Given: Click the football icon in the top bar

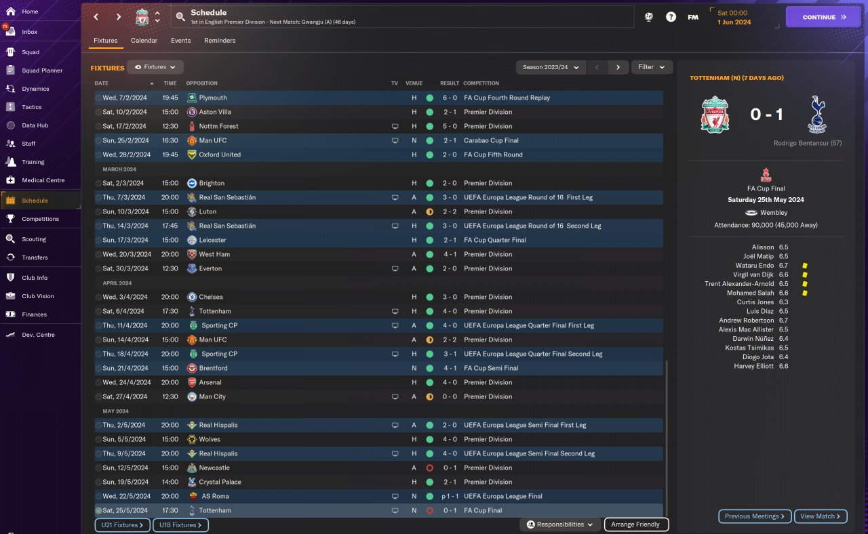Looking at the screenshot, I should point(649,17).
